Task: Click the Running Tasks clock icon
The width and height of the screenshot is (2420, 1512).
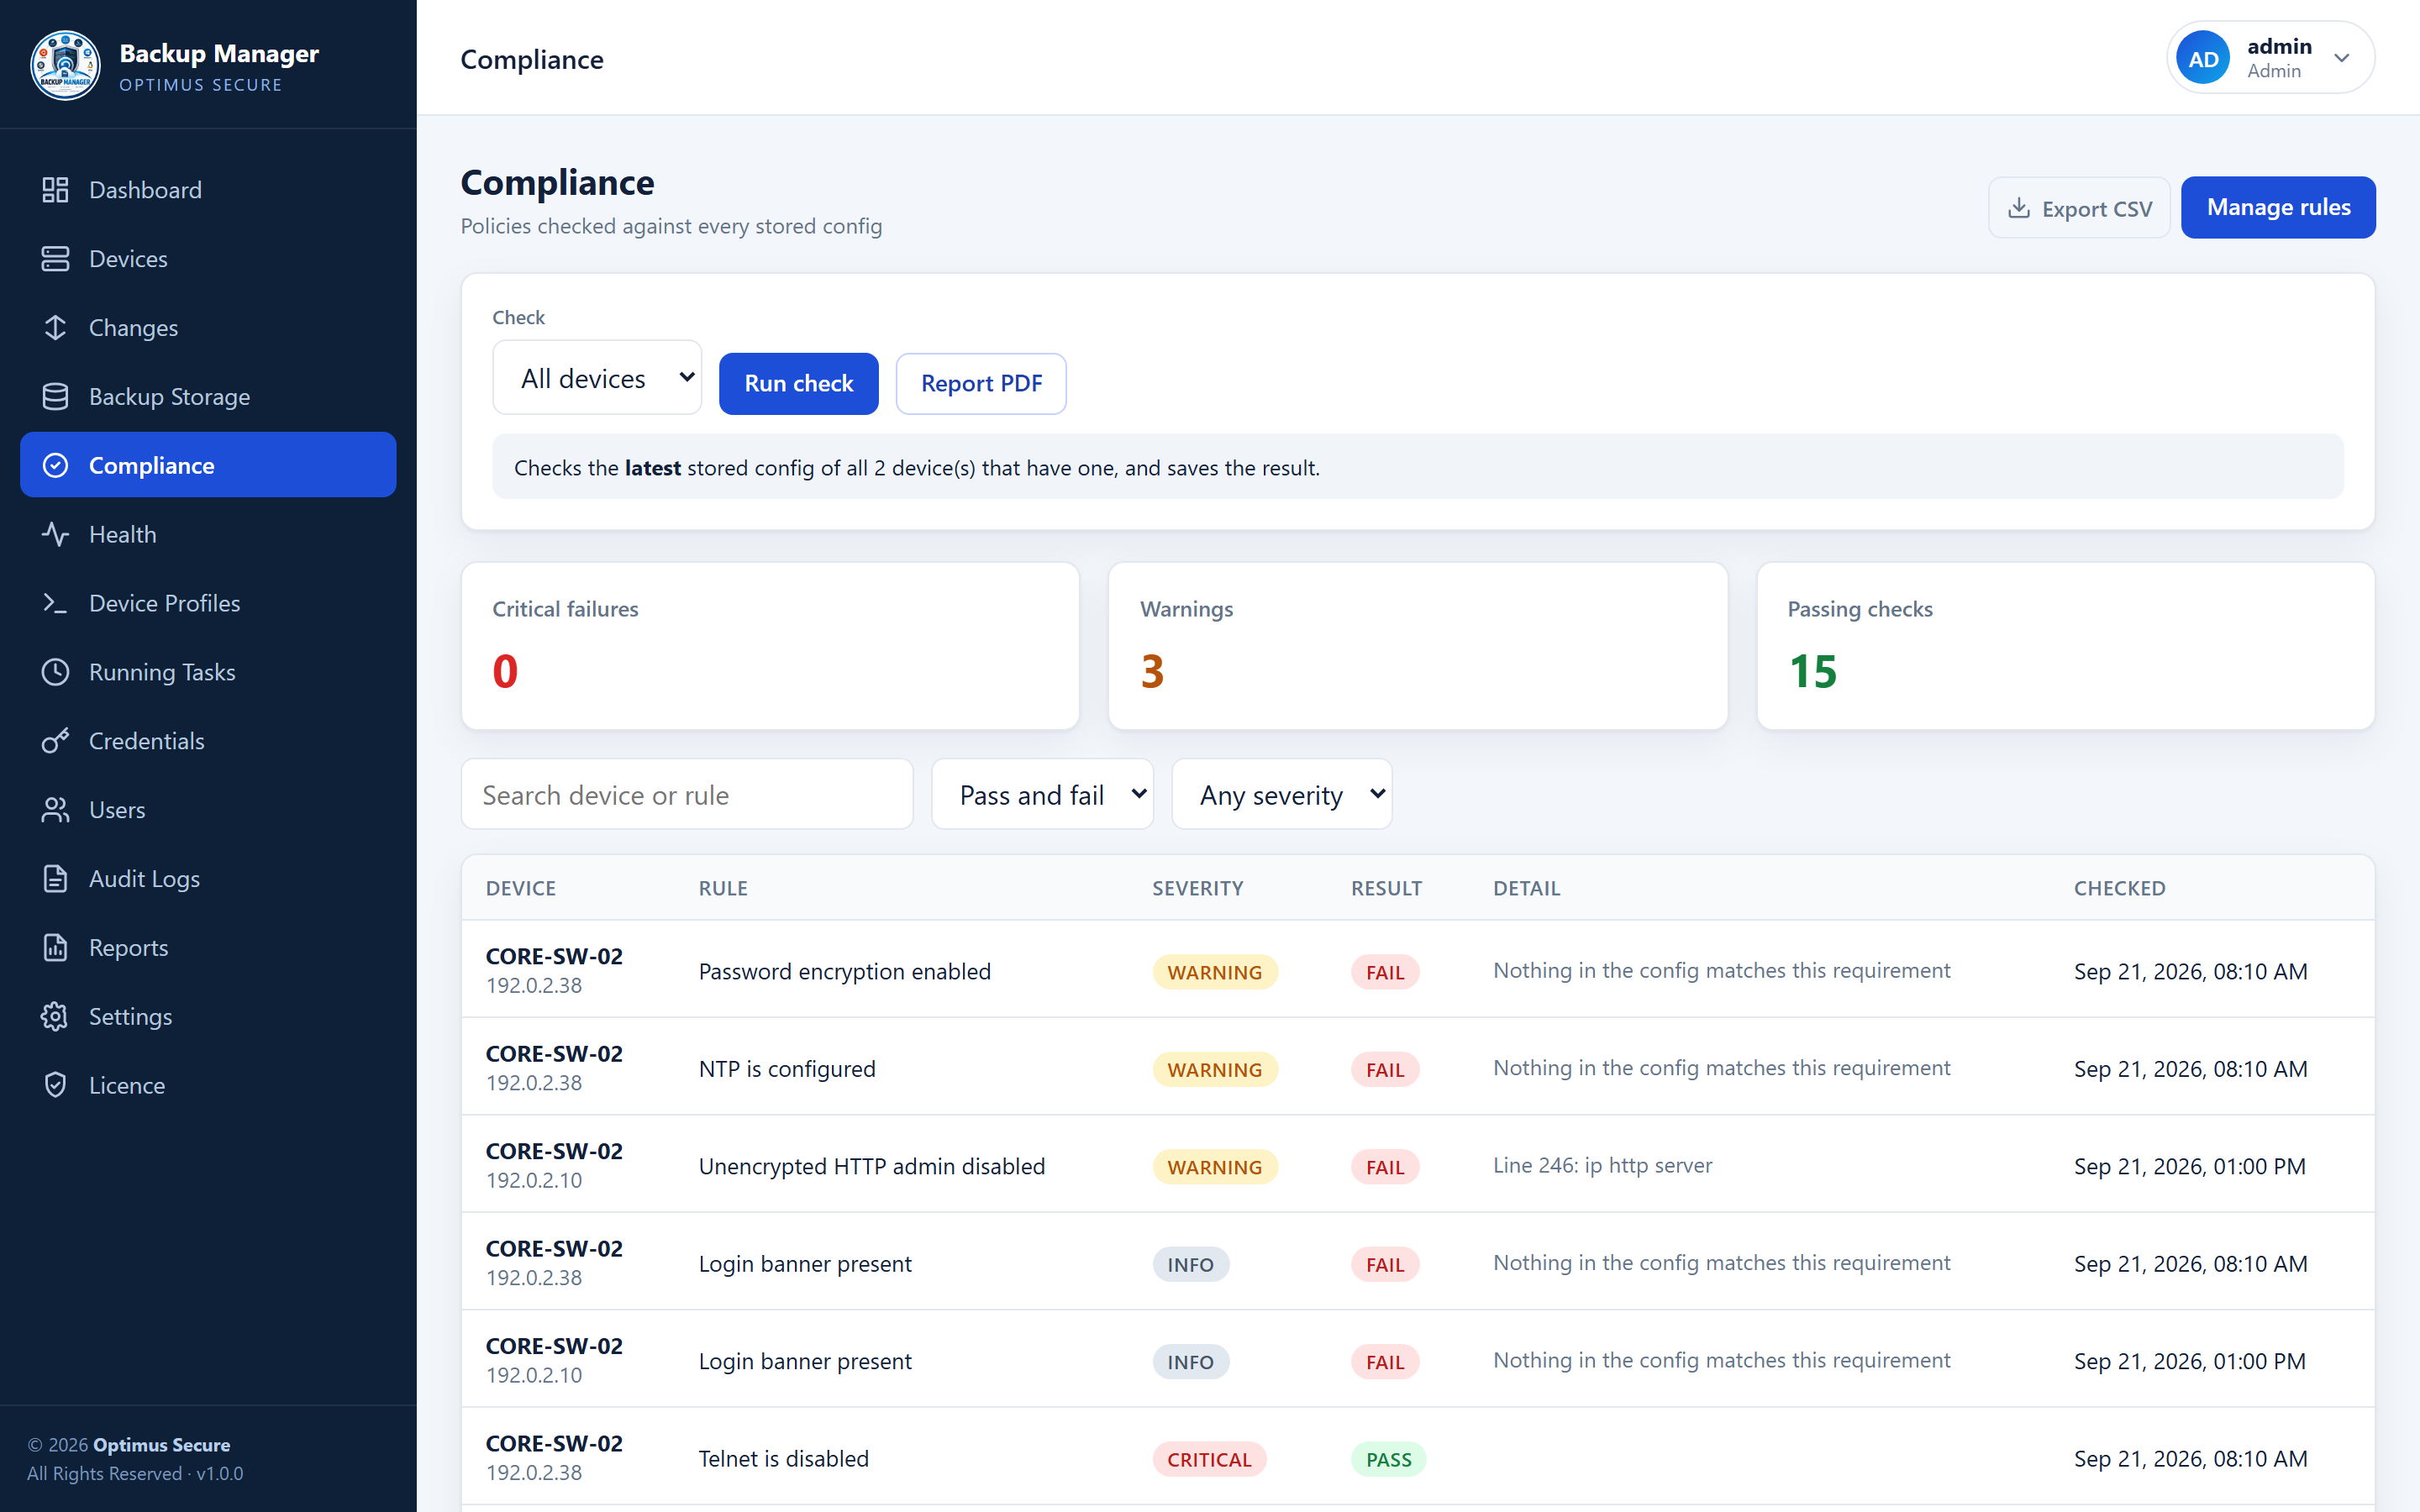Action: [x=55, y=672]
